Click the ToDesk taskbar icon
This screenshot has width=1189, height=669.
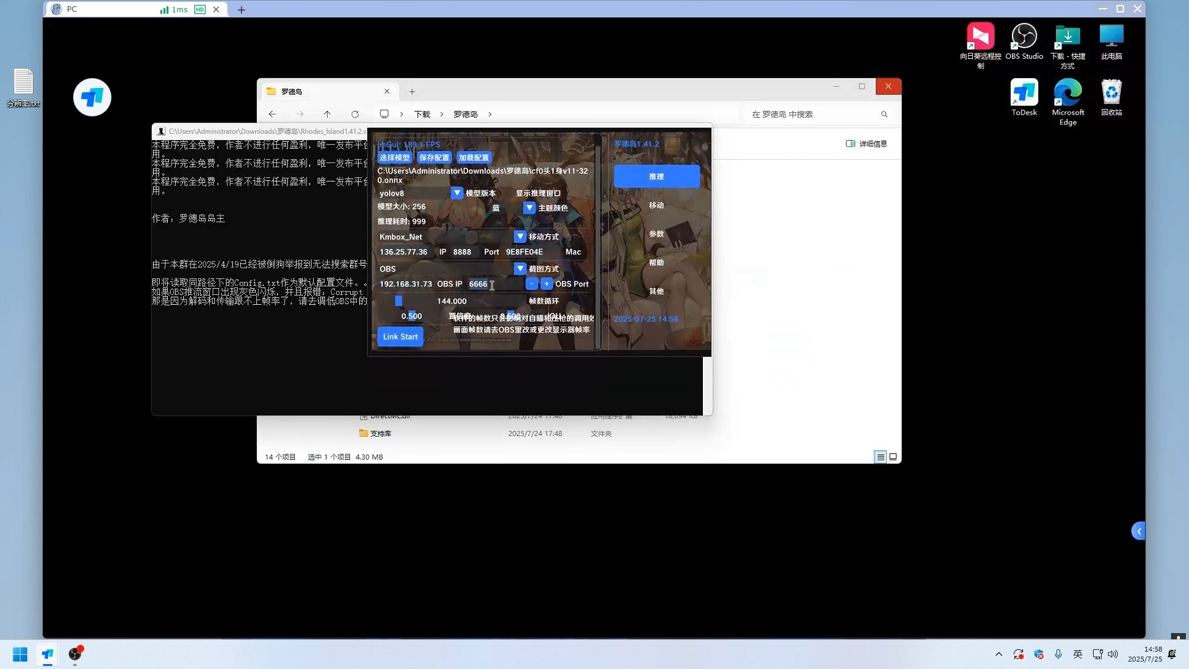48,654
